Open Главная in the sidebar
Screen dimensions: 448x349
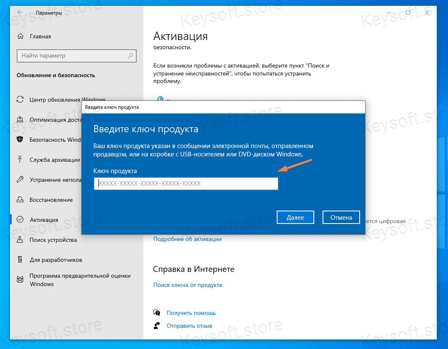40,36
